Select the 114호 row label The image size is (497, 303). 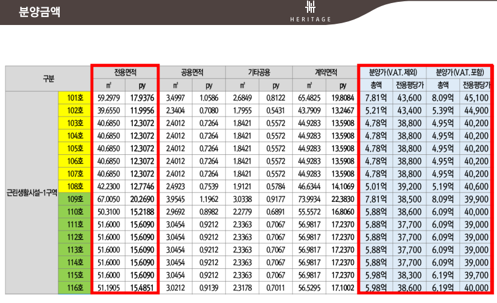point(75,262)
